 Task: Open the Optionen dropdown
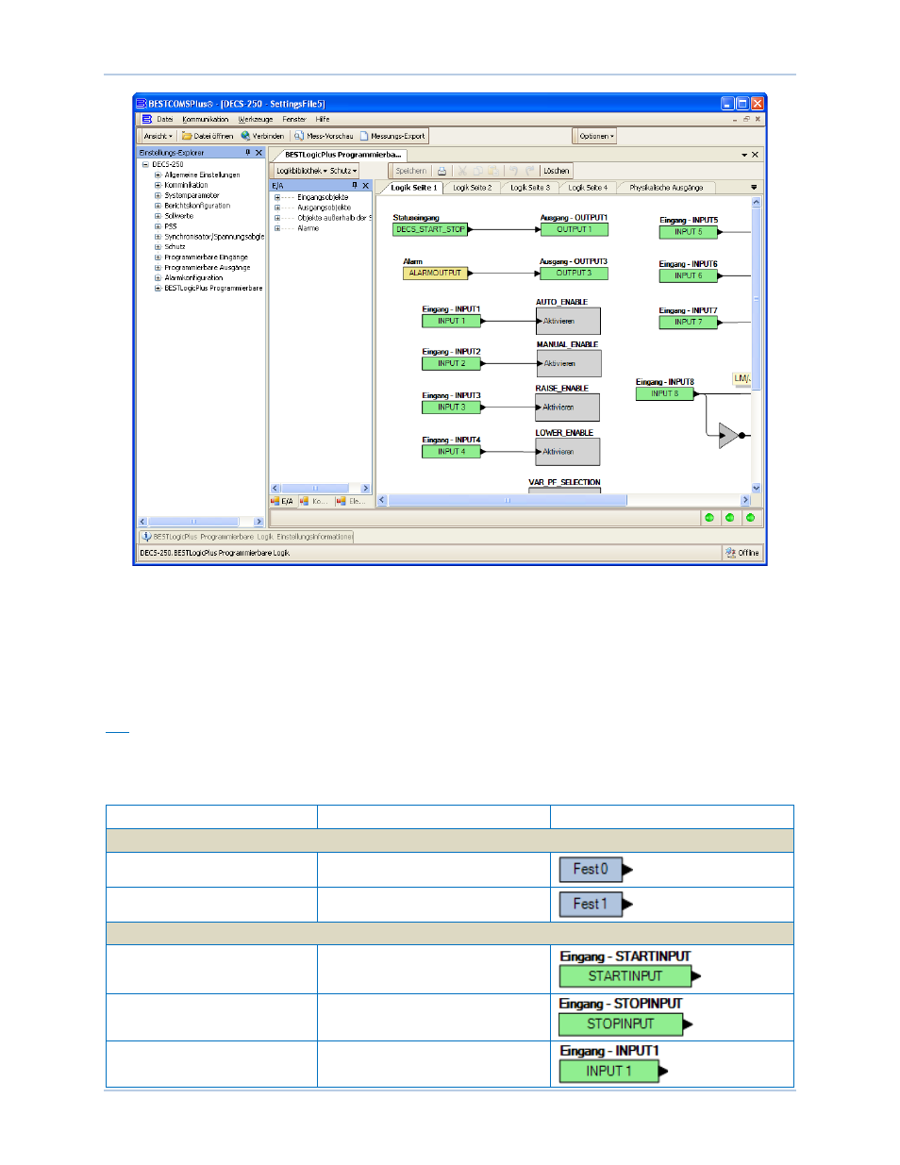[596, 136]
